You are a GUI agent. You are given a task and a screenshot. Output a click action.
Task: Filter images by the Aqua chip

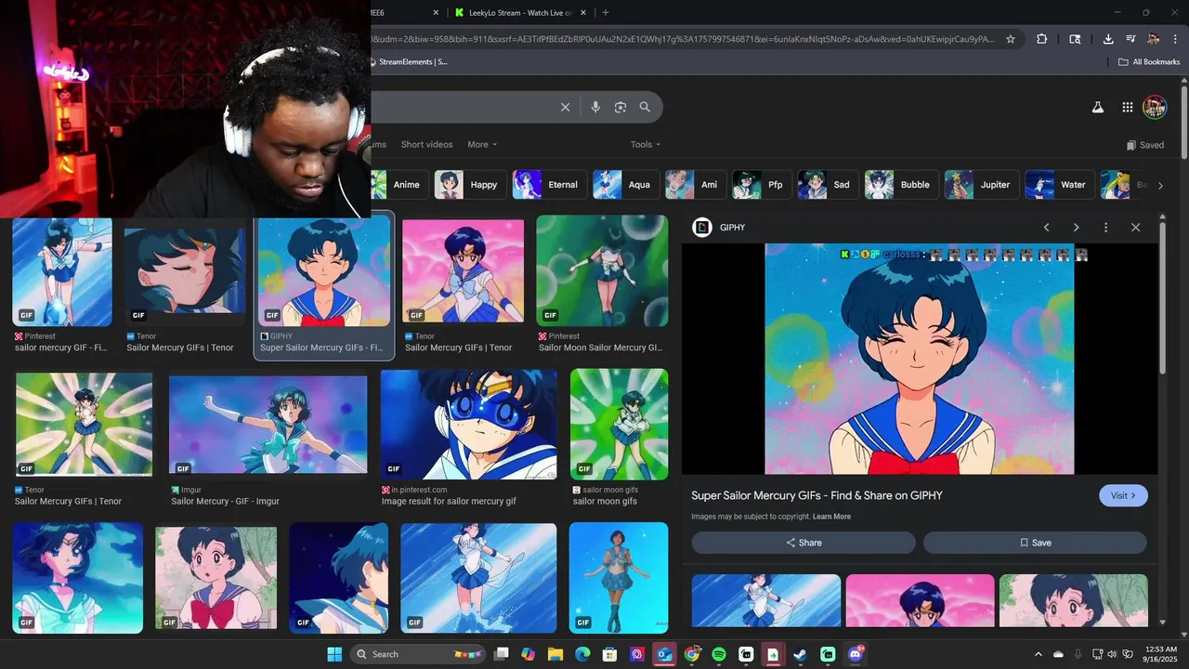[625, 185]
